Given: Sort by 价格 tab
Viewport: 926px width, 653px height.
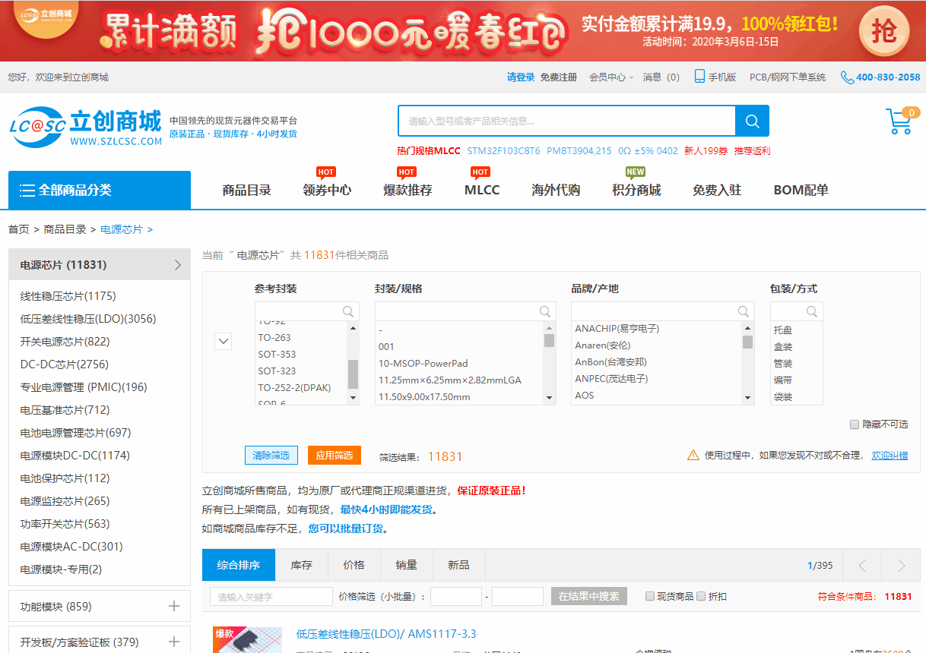Looking at the screenshot, I should click(x=354, y=565).
